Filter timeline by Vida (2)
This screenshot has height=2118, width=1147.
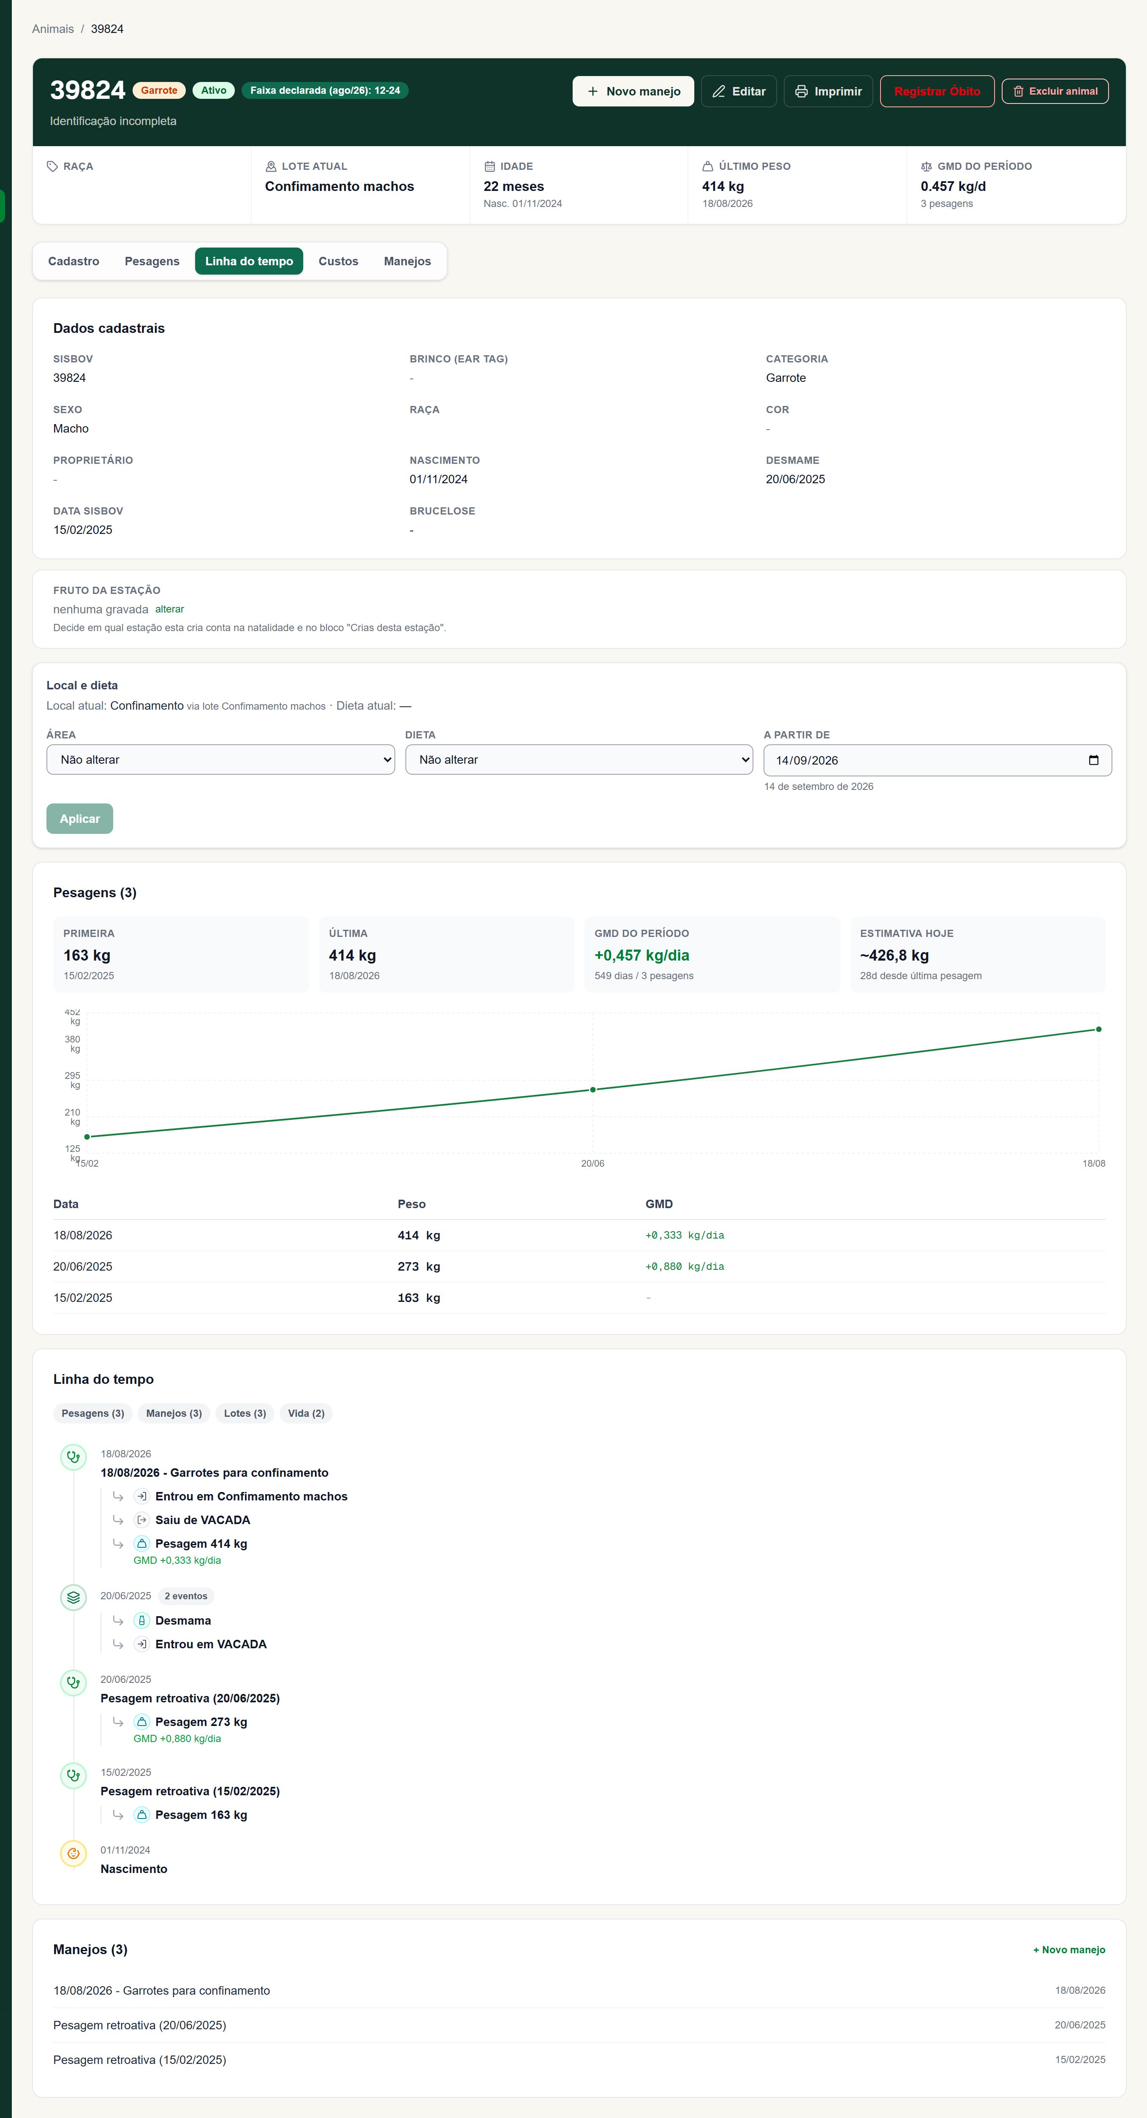pos(306,1413)
